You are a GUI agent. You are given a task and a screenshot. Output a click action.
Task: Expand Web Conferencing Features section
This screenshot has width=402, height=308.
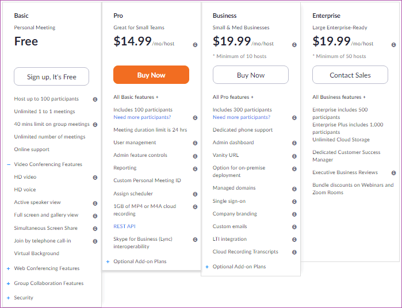tap(9, 268)
